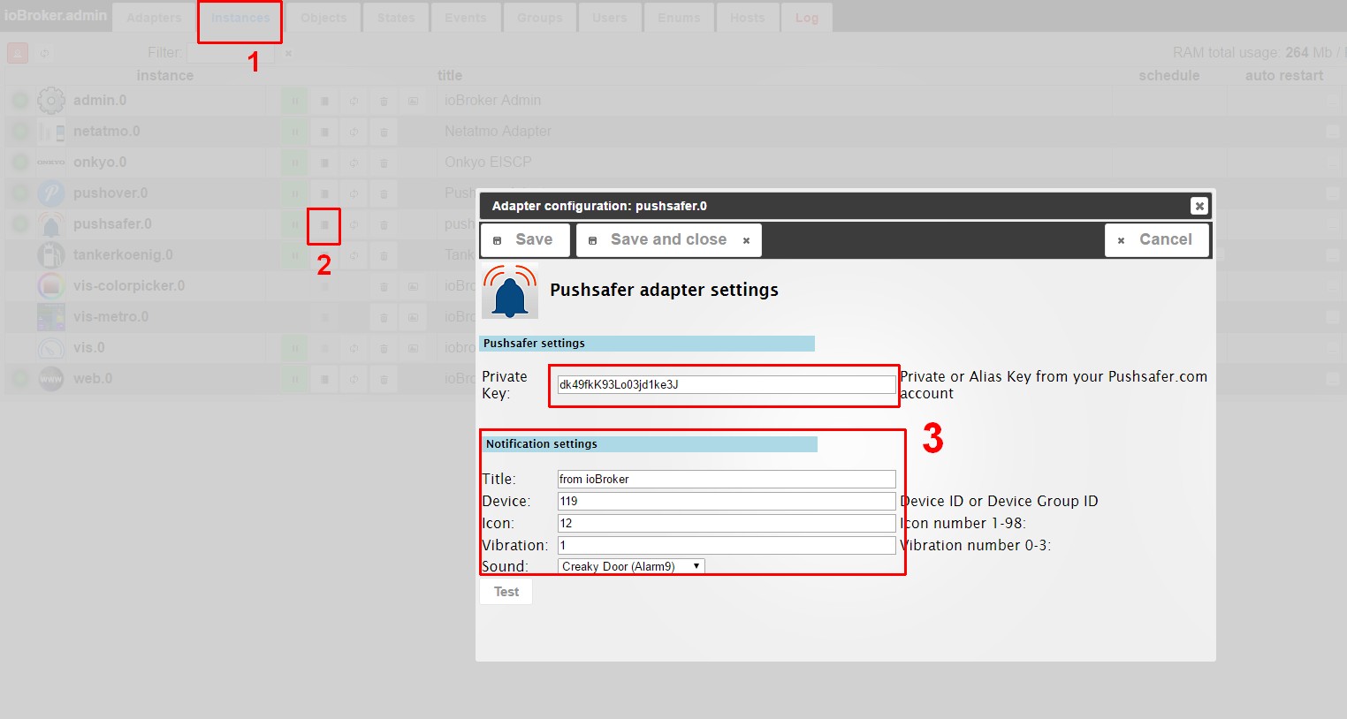Image resolution: width=1347 pixels, height=719 pixels.
Task: Switch to the Events tab
Action: 466,18
